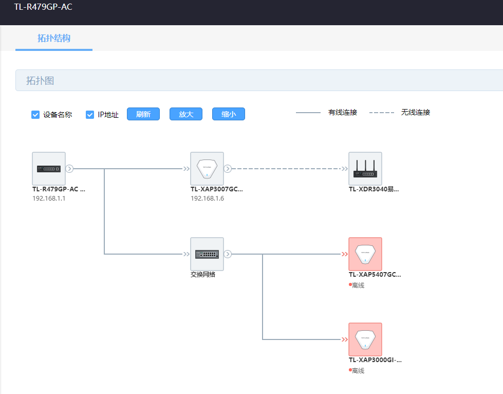
Task: Select the TL-XAP3007GC access point icon
Action: 207,169
